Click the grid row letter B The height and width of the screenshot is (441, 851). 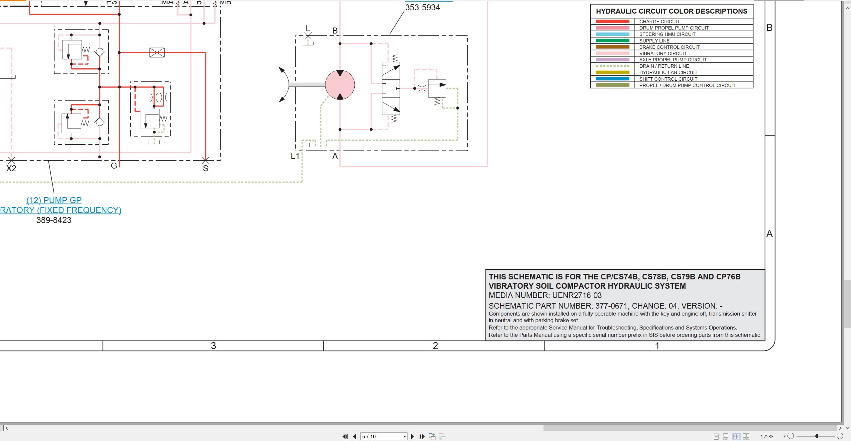(769, 28)
